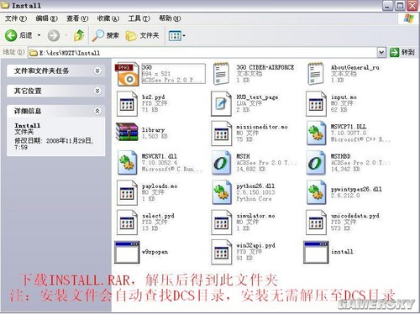The width and height of the screenshot is (420, 314).
Task: Open the View (查看) menu
Action: (x=77, y=18)
